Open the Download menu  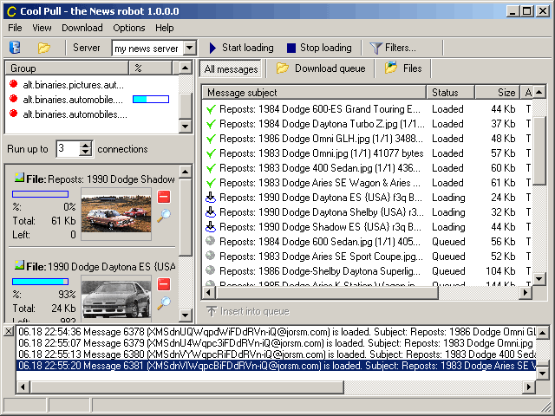82,28
